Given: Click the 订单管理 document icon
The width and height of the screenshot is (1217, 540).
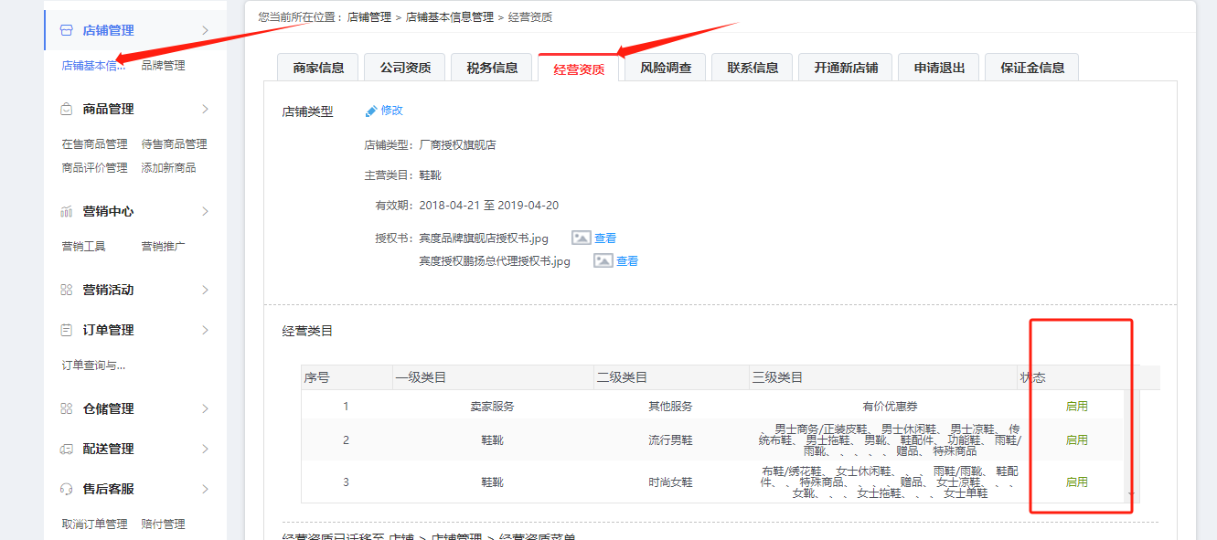Looking at the screenshot, I should point(66,330).
